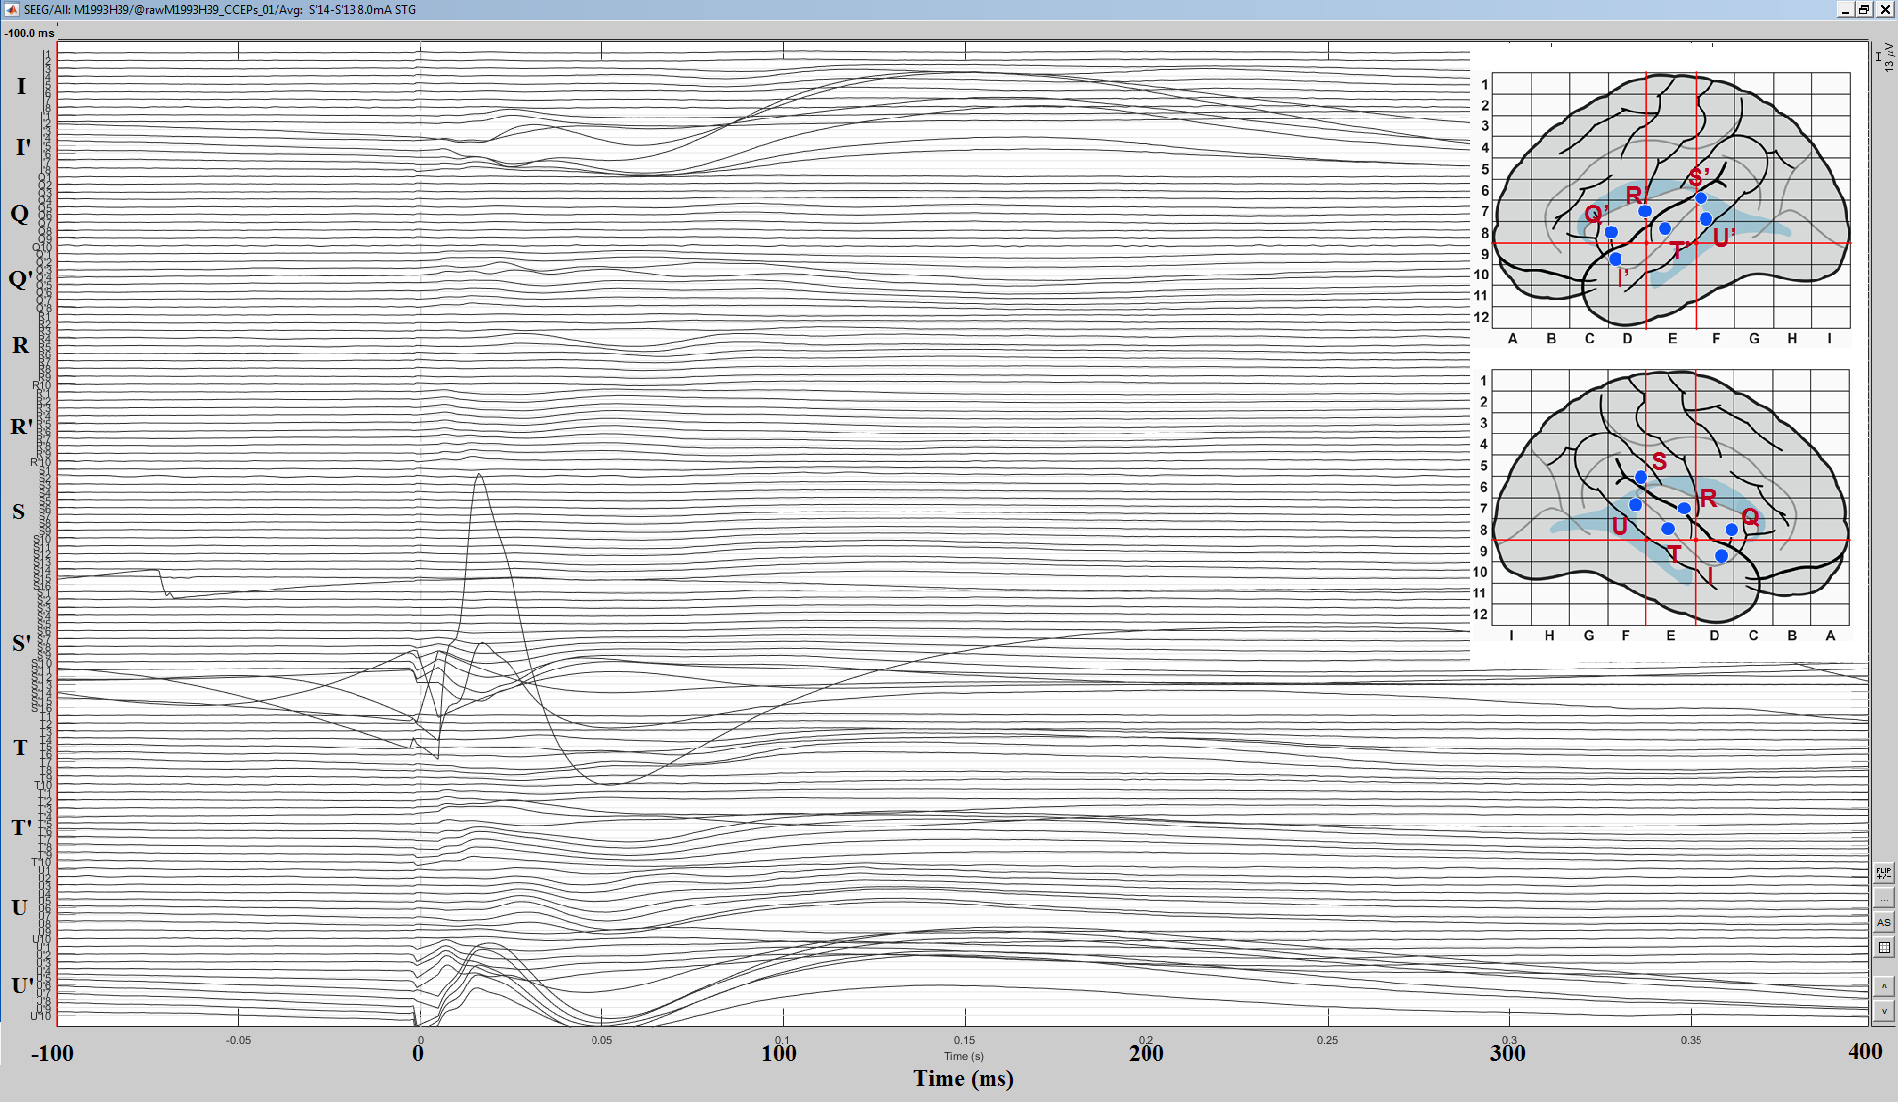The width and height of the screenshot is (1898, 1102).
Task: Select blue I electrode dot on lower brain map
Action: point(1721,556)
